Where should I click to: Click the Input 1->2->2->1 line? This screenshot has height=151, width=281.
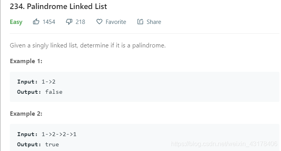47,134
